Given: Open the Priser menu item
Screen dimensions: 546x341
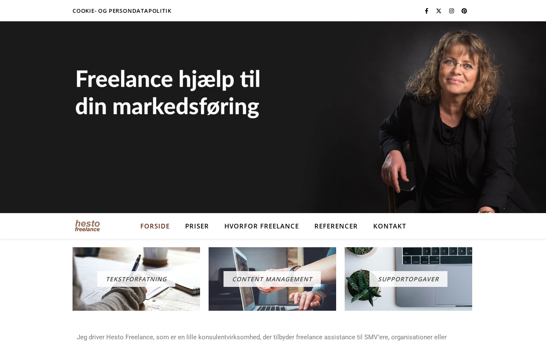Looking at the screenshot, I should pos(197,226).
